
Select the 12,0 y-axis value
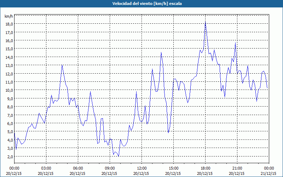point(10,74)
